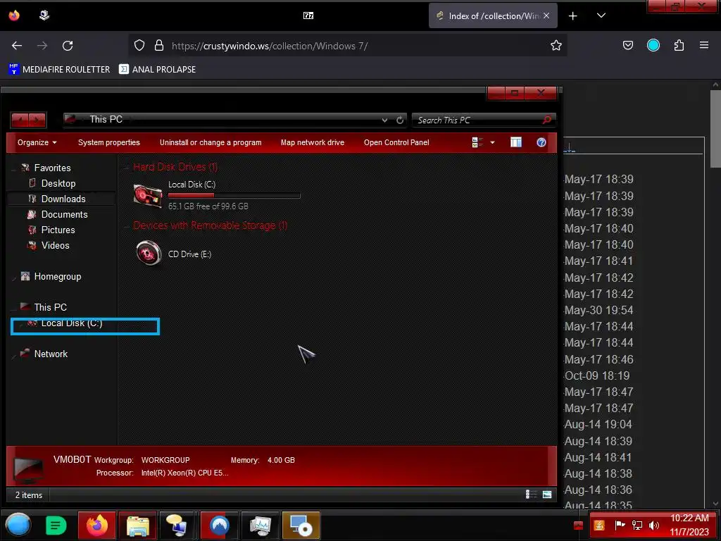This screenshot has height=541, width=721.
Task: Open the Organize dropdown menu
Action: pyautogui.click(x=37, y=142)
